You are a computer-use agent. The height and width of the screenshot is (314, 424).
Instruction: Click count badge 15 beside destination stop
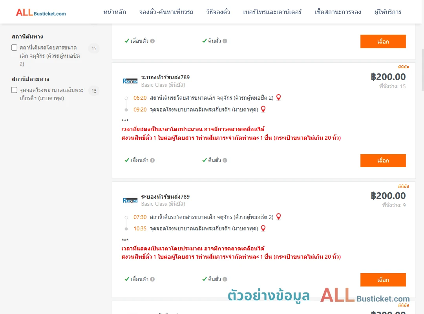94,91
